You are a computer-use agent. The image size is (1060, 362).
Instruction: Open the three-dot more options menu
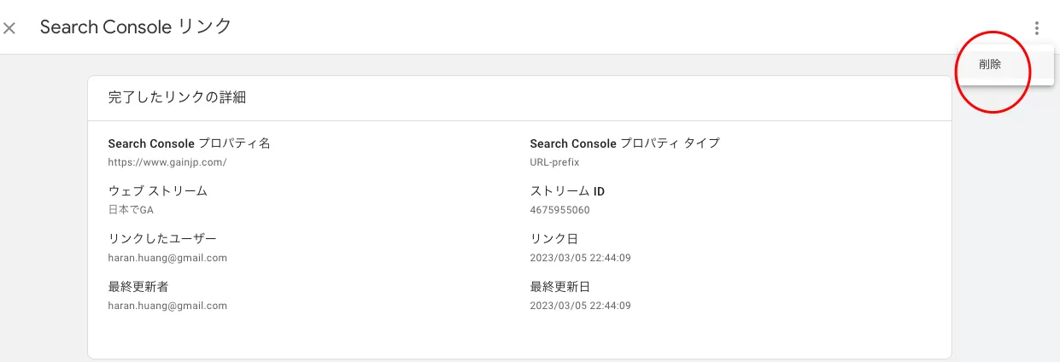coord(1036,28)
